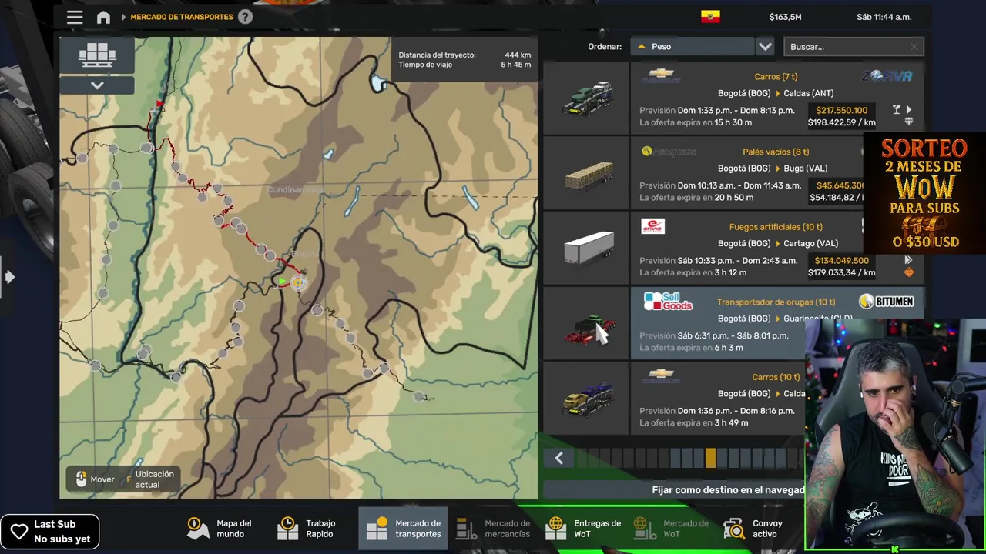Focus the Buscar search field
This screenshot has width=986, height=554.
coord(854,47)
